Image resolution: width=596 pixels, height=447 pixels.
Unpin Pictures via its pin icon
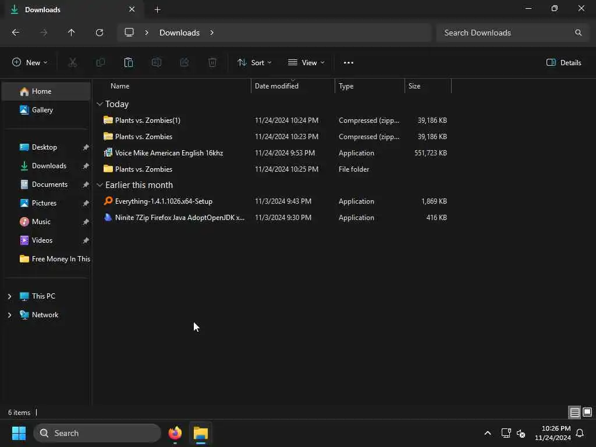(x=86, y=203)
